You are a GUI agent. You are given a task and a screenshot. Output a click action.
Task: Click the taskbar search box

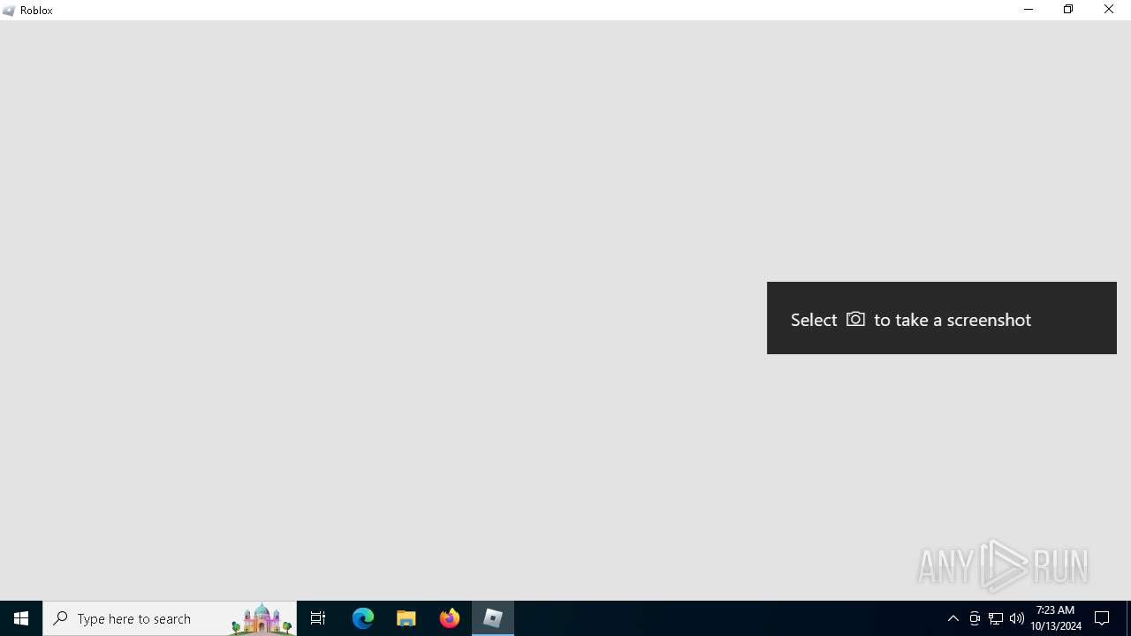tap(170, 618)
